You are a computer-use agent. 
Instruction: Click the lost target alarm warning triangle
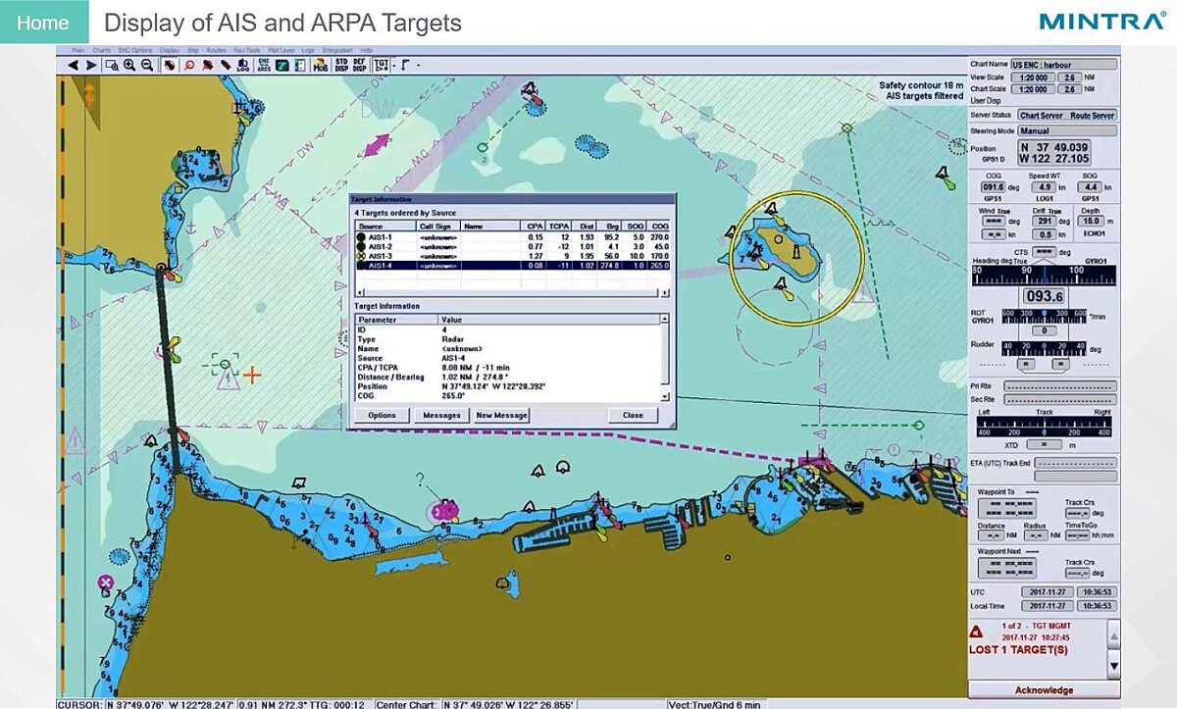tap(977, 633)
